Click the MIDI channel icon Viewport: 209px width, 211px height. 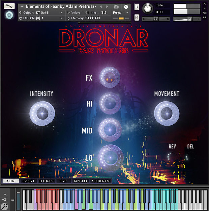point(21,18)
